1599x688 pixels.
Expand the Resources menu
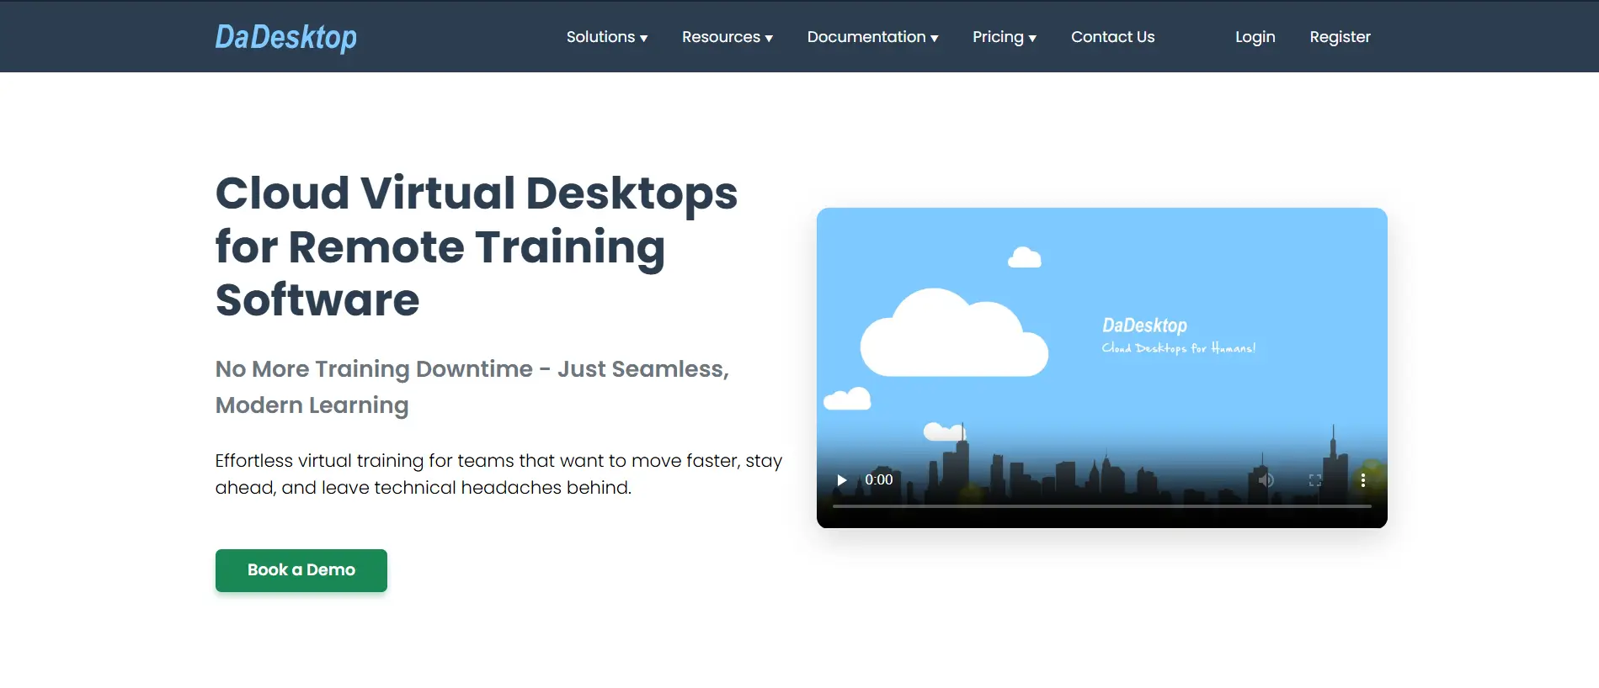pos(728,37)
